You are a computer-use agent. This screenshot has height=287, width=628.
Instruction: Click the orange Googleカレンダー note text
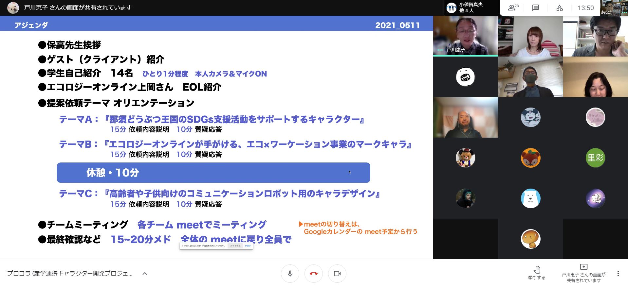tap(358, 228)
